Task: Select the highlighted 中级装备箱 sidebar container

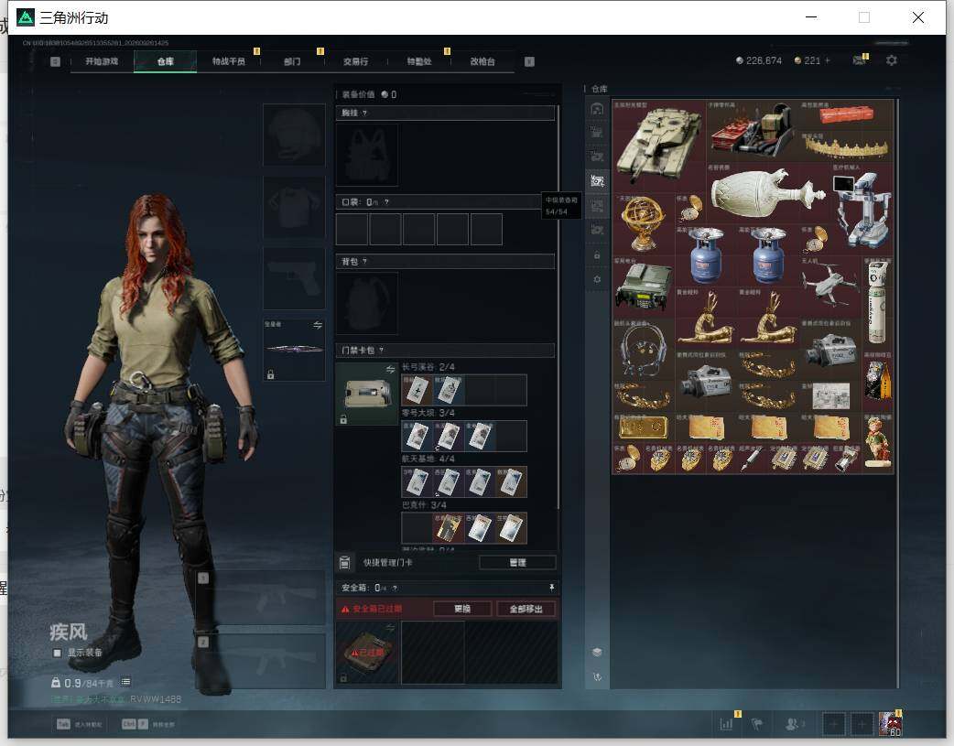Action: point(597,180)
